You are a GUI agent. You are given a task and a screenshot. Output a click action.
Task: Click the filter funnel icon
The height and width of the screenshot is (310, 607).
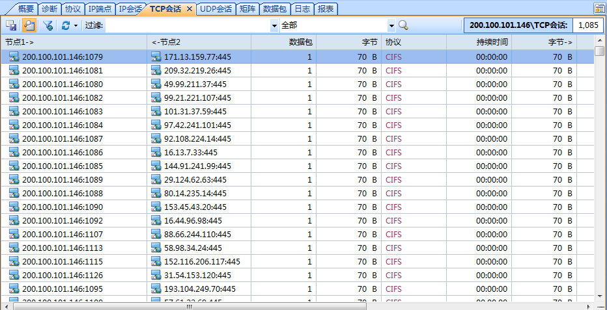pyautogui.click(x=48, y=25)
